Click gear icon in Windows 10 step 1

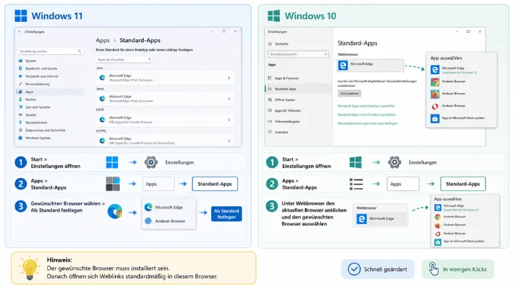[x=395, y=162]
